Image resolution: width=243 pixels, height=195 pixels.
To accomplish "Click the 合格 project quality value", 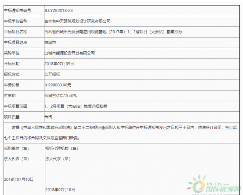I will click(x=48, y=117).
